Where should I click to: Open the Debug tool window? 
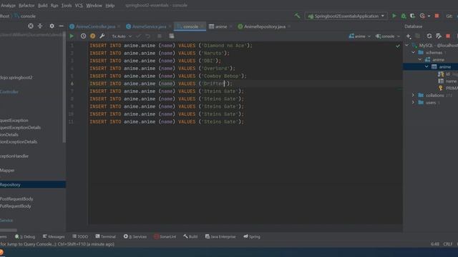[25, 236]
